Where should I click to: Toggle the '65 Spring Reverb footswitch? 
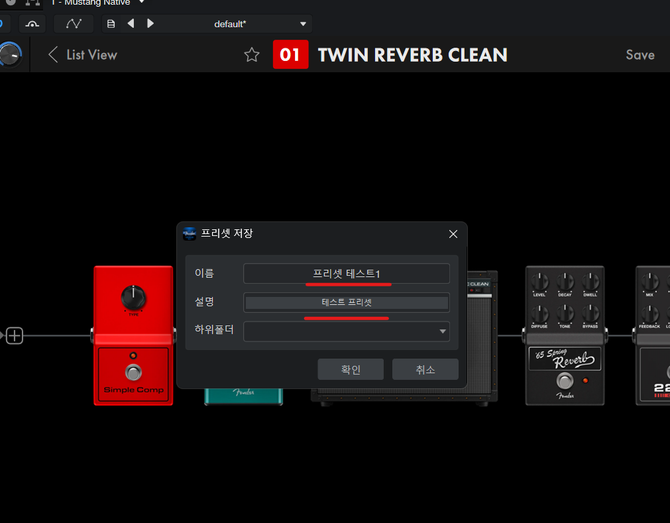tap(565, 381)
